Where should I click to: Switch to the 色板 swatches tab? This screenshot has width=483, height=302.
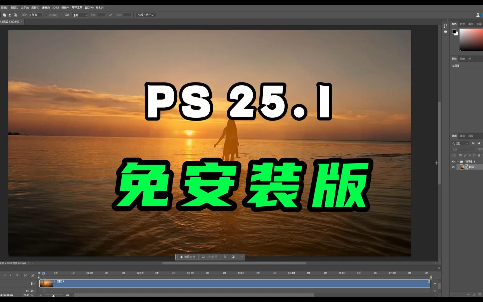pyautogui.click(x=462, y=24)
